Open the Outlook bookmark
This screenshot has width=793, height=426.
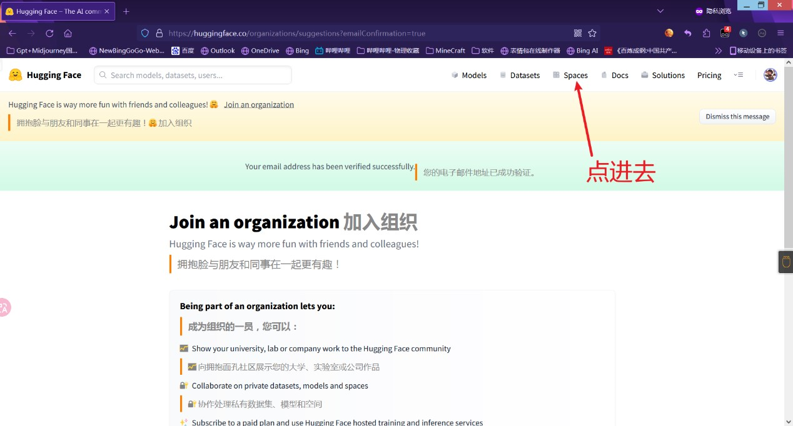coord(218,51)
